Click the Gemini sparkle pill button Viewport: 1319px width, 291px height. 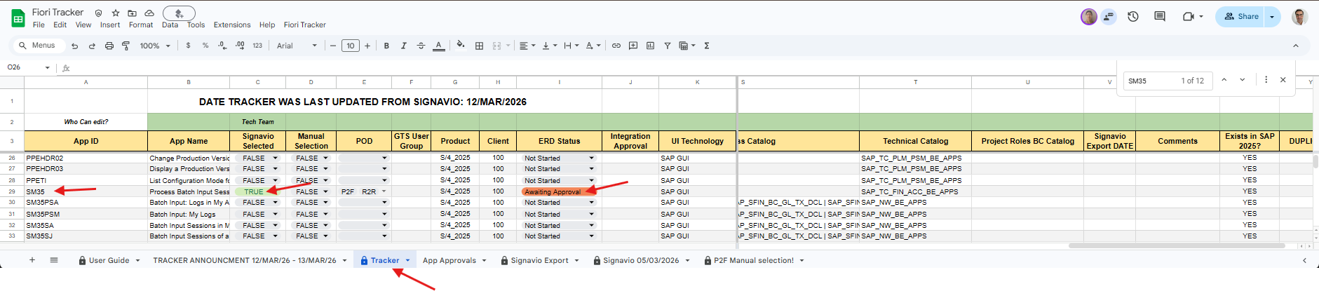(x=179, y=13)
